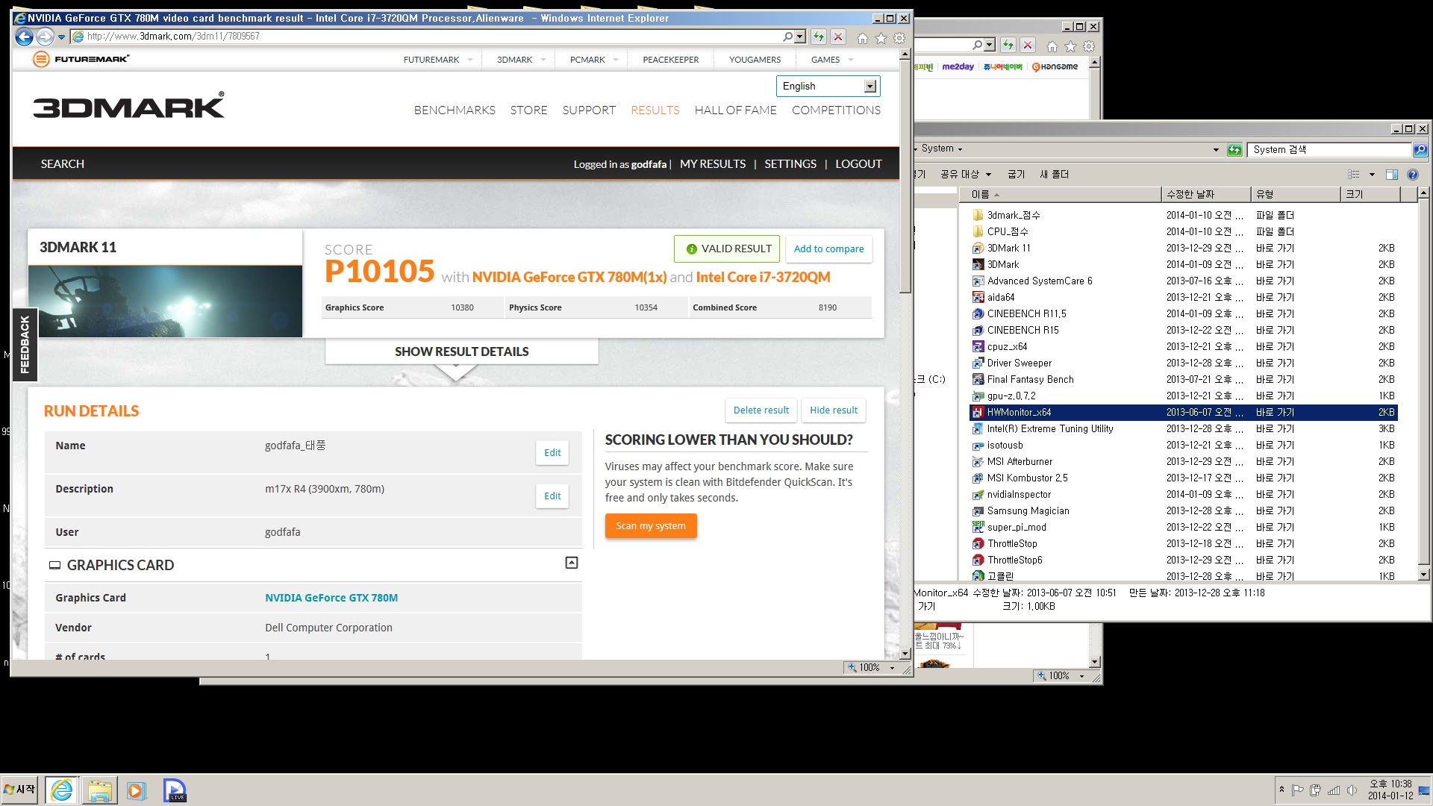Image resolution: width=1433 pixels, height=806 pixels.
Task: Open the 시작 start button
Action: click(x=20, y=790)
